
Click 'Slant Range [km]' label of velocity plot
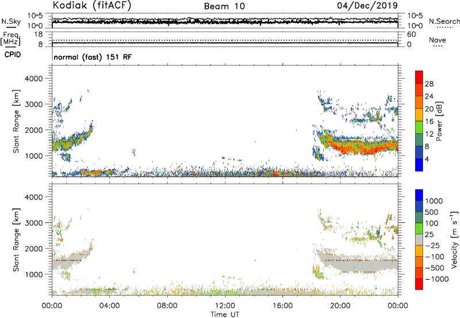(x=16, y=240)
